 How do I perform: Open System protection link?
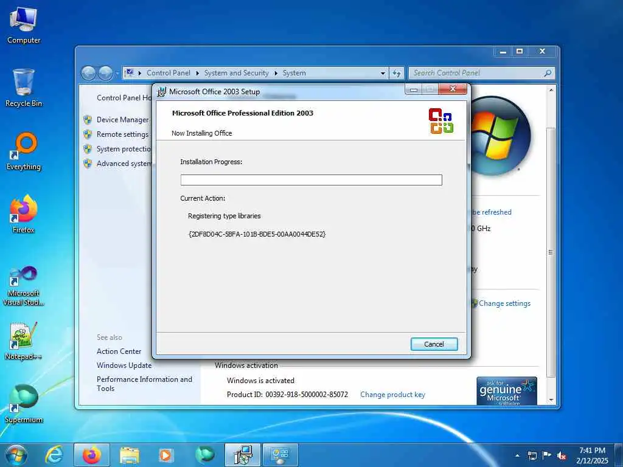click(x=124, y=149)
